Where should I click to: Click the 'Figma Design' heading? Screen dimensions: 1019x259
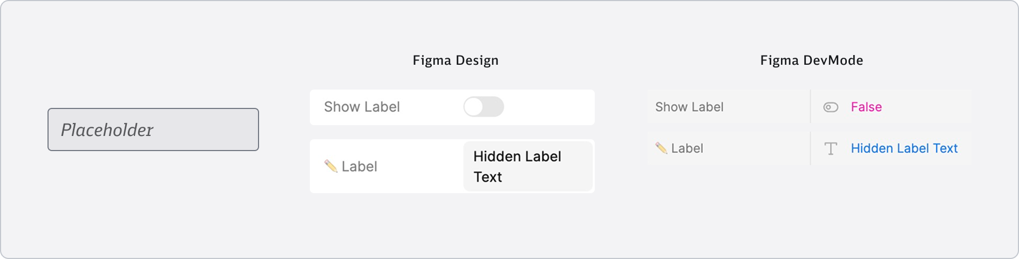click(x=456, y=60)
